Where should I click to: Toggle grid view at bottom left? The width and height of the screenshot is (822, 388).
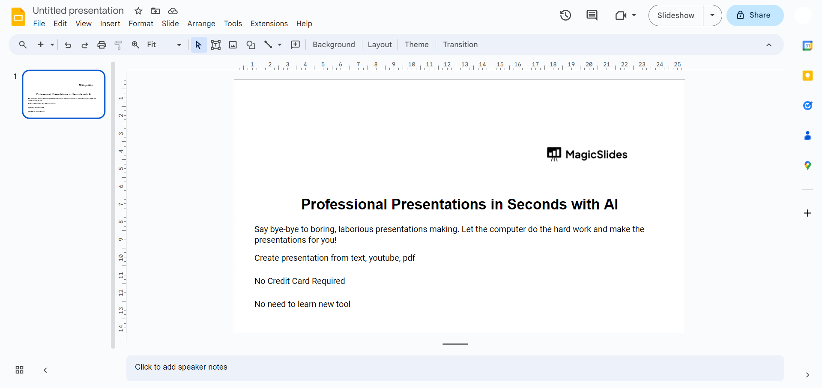(x=19, y=370)
